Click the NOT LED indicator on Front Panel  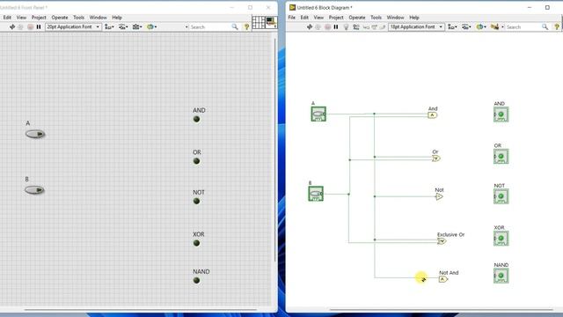click(x=196, y=201)
